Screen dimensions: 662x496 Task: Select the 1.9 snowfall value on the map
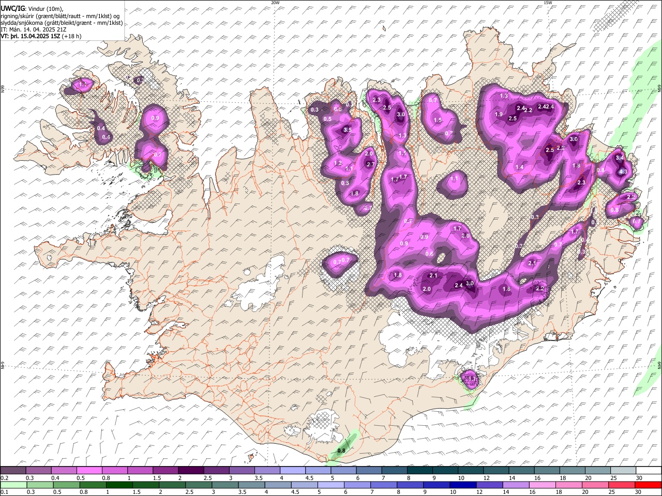(x=499, y=114)
